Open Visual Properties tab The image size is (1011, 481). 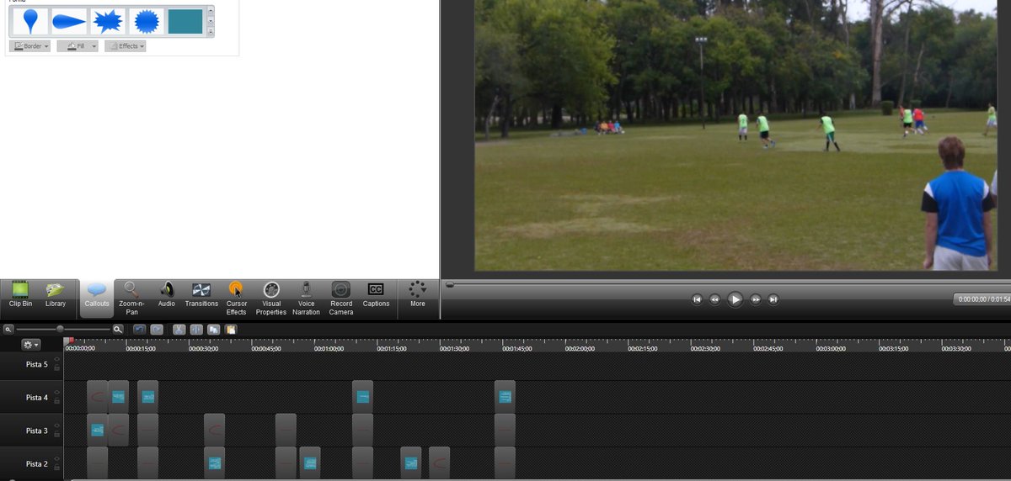(271, 298)
